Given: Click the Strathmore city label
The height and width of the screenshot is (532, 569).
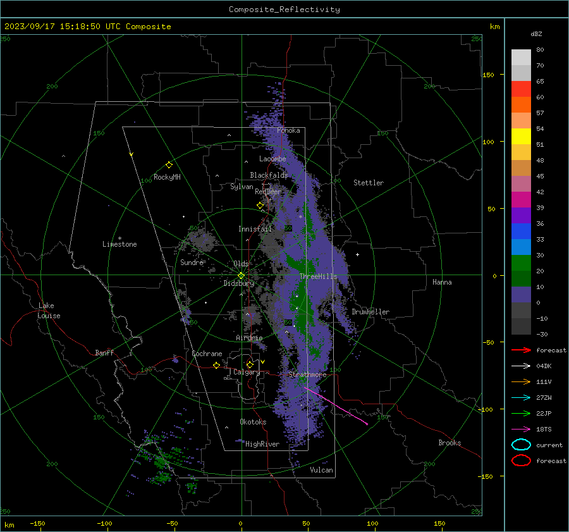Looking at the screenshot, I should click(307, 374).
